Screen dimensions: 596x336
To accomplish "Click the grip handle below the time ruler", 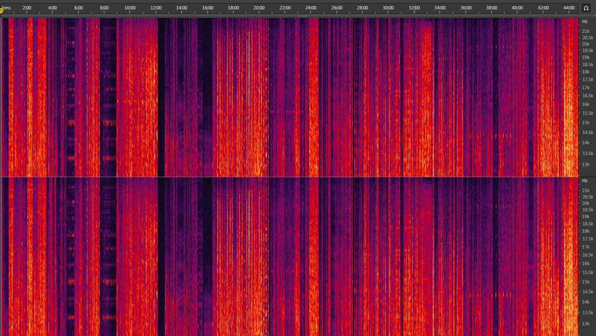I will (x=303, y=16).
